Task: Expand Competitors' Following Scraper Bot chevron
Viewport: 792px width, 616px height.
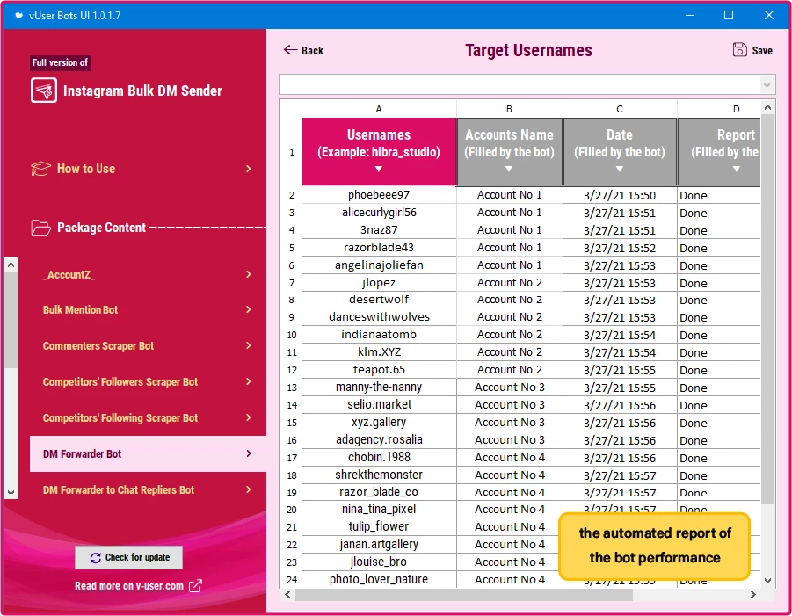Action: click(248, 417)
